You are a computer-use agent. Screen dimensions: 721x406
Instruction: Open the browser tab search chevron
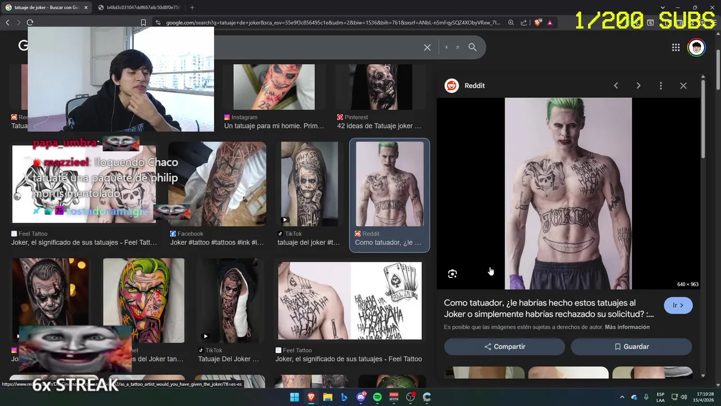coord(663,7)
